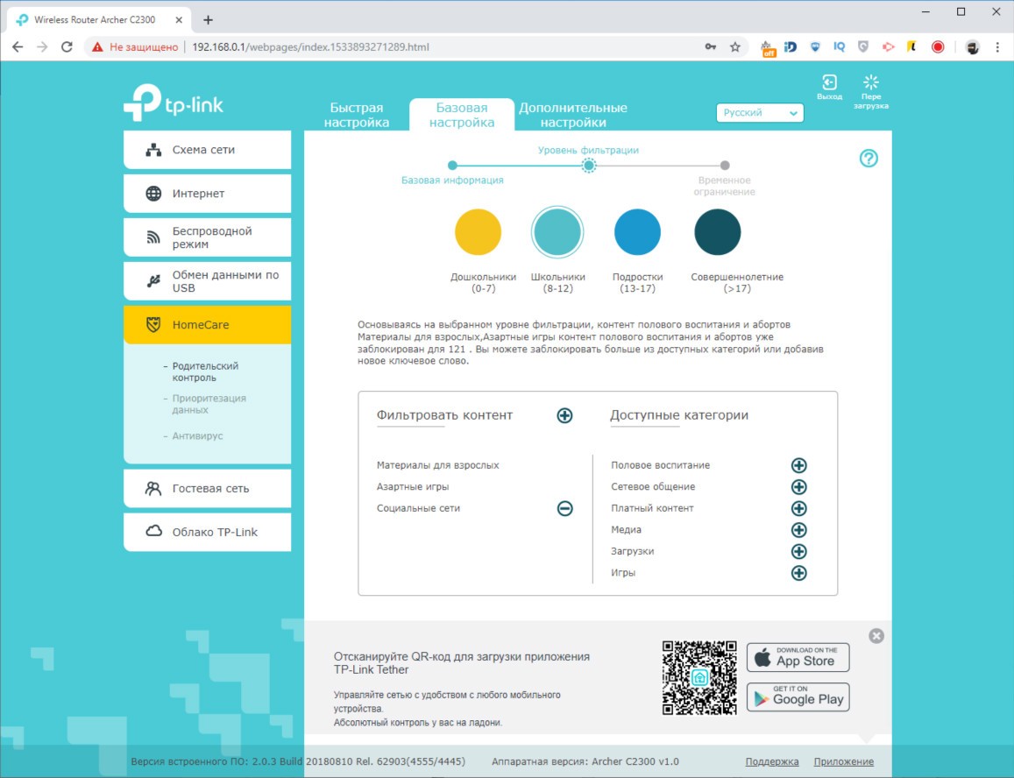Image resolution: width=1014 pixels, height=778 pixels.
Task: Choose the Совершеннолетние (>17) dark filter level
Action: coord(718,232)
